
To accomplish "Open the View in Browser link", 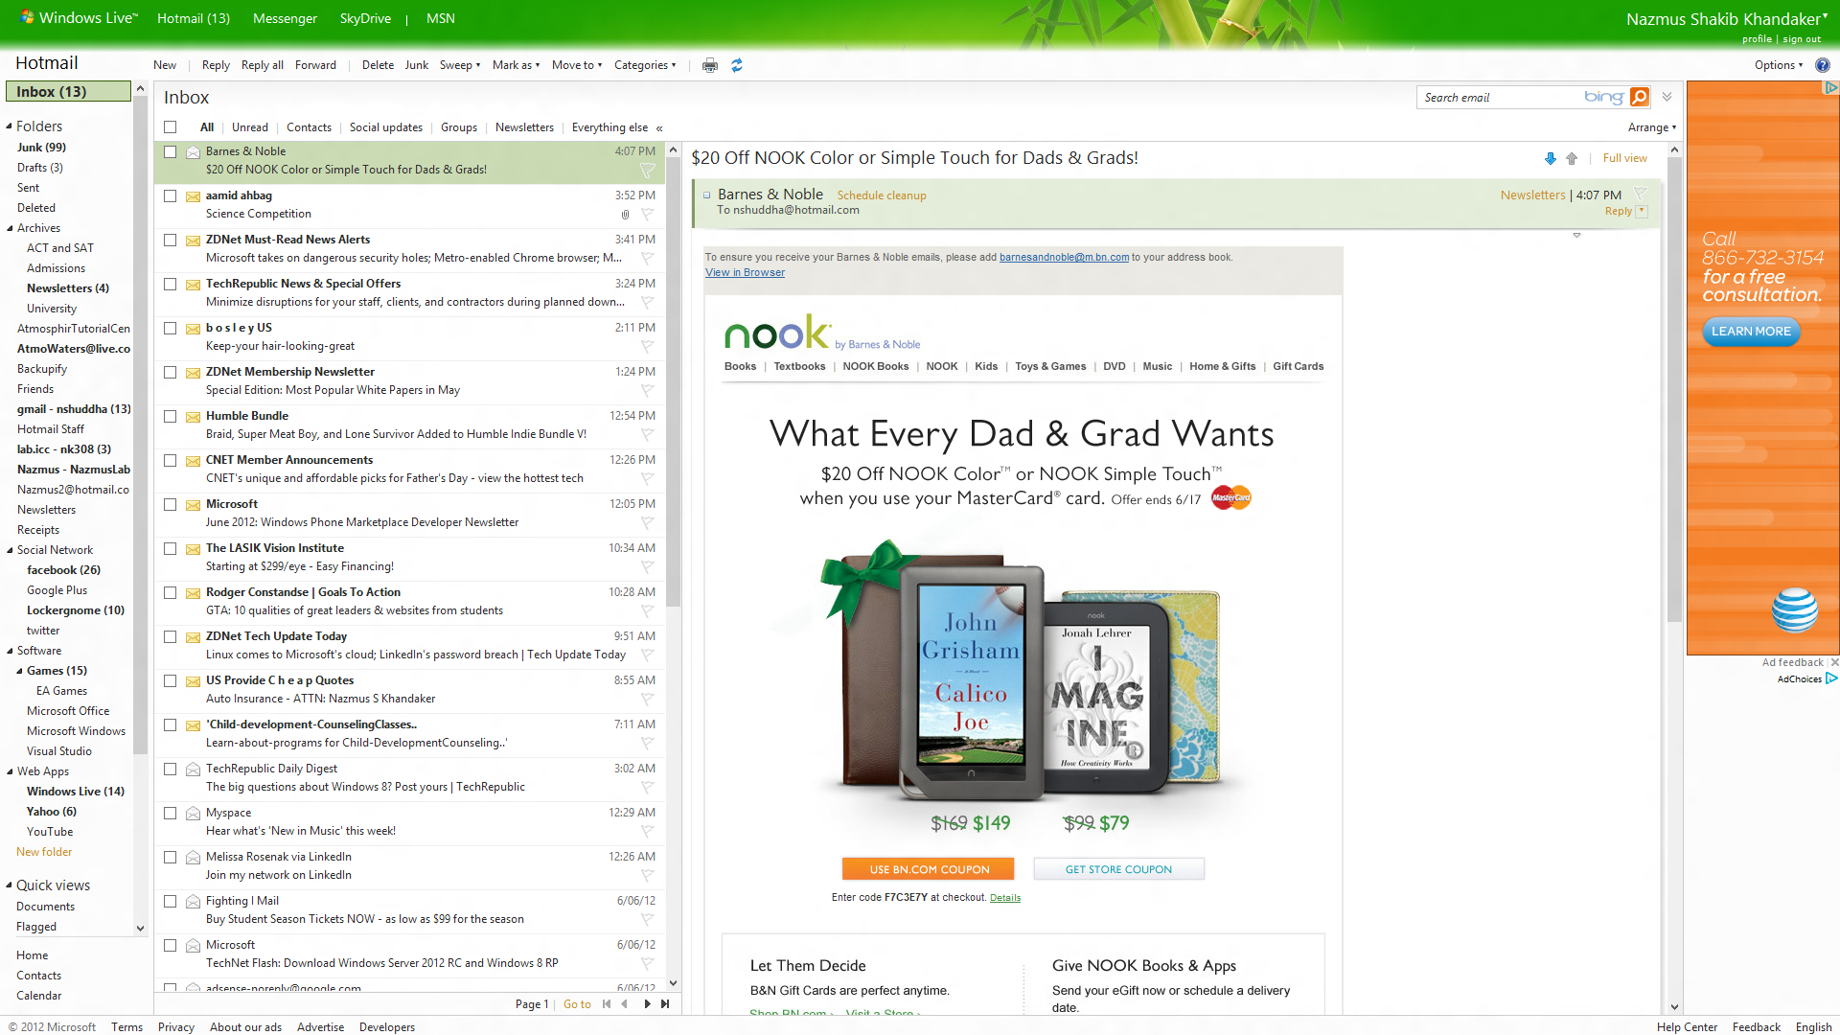I will 745,272.
